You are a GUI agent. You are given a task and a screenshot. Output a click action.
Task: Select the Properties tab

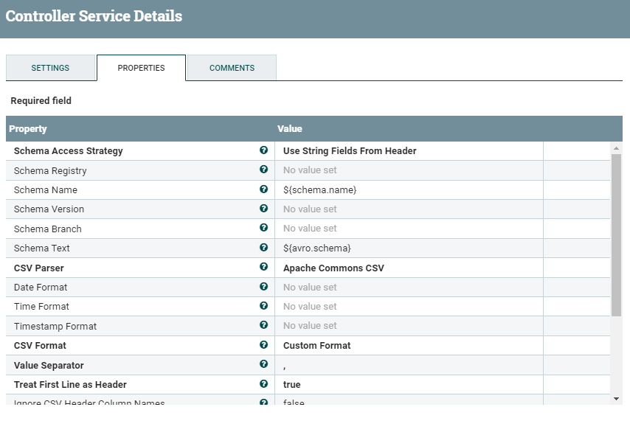(141, 68)
